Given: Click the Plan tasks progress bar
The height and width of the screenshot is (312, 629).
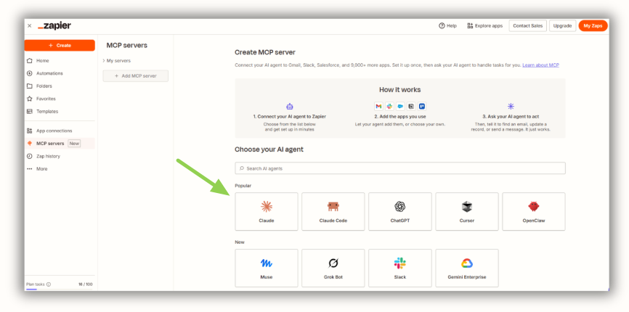Looking at the screenshot, I should (59, 290).
